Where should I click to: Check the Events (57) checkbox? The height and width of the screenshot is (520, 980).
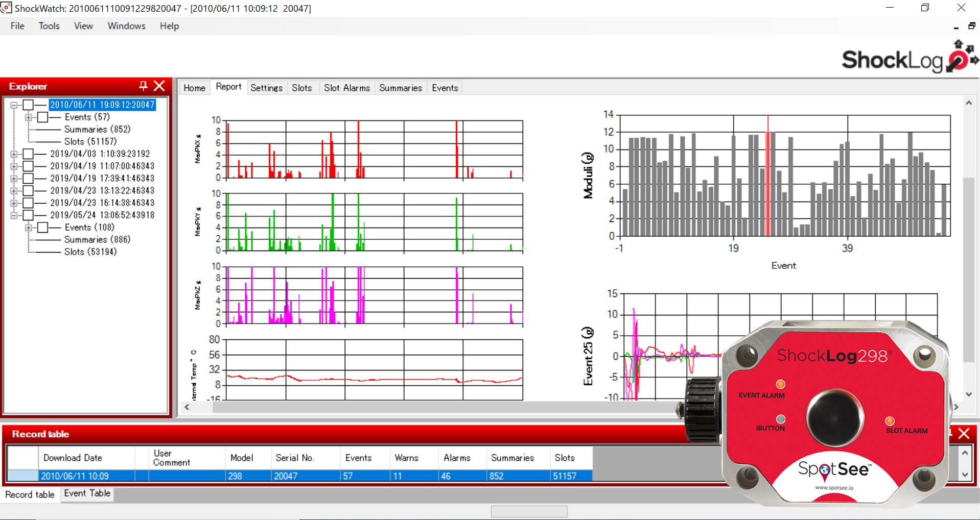click(x=43, y=117)
